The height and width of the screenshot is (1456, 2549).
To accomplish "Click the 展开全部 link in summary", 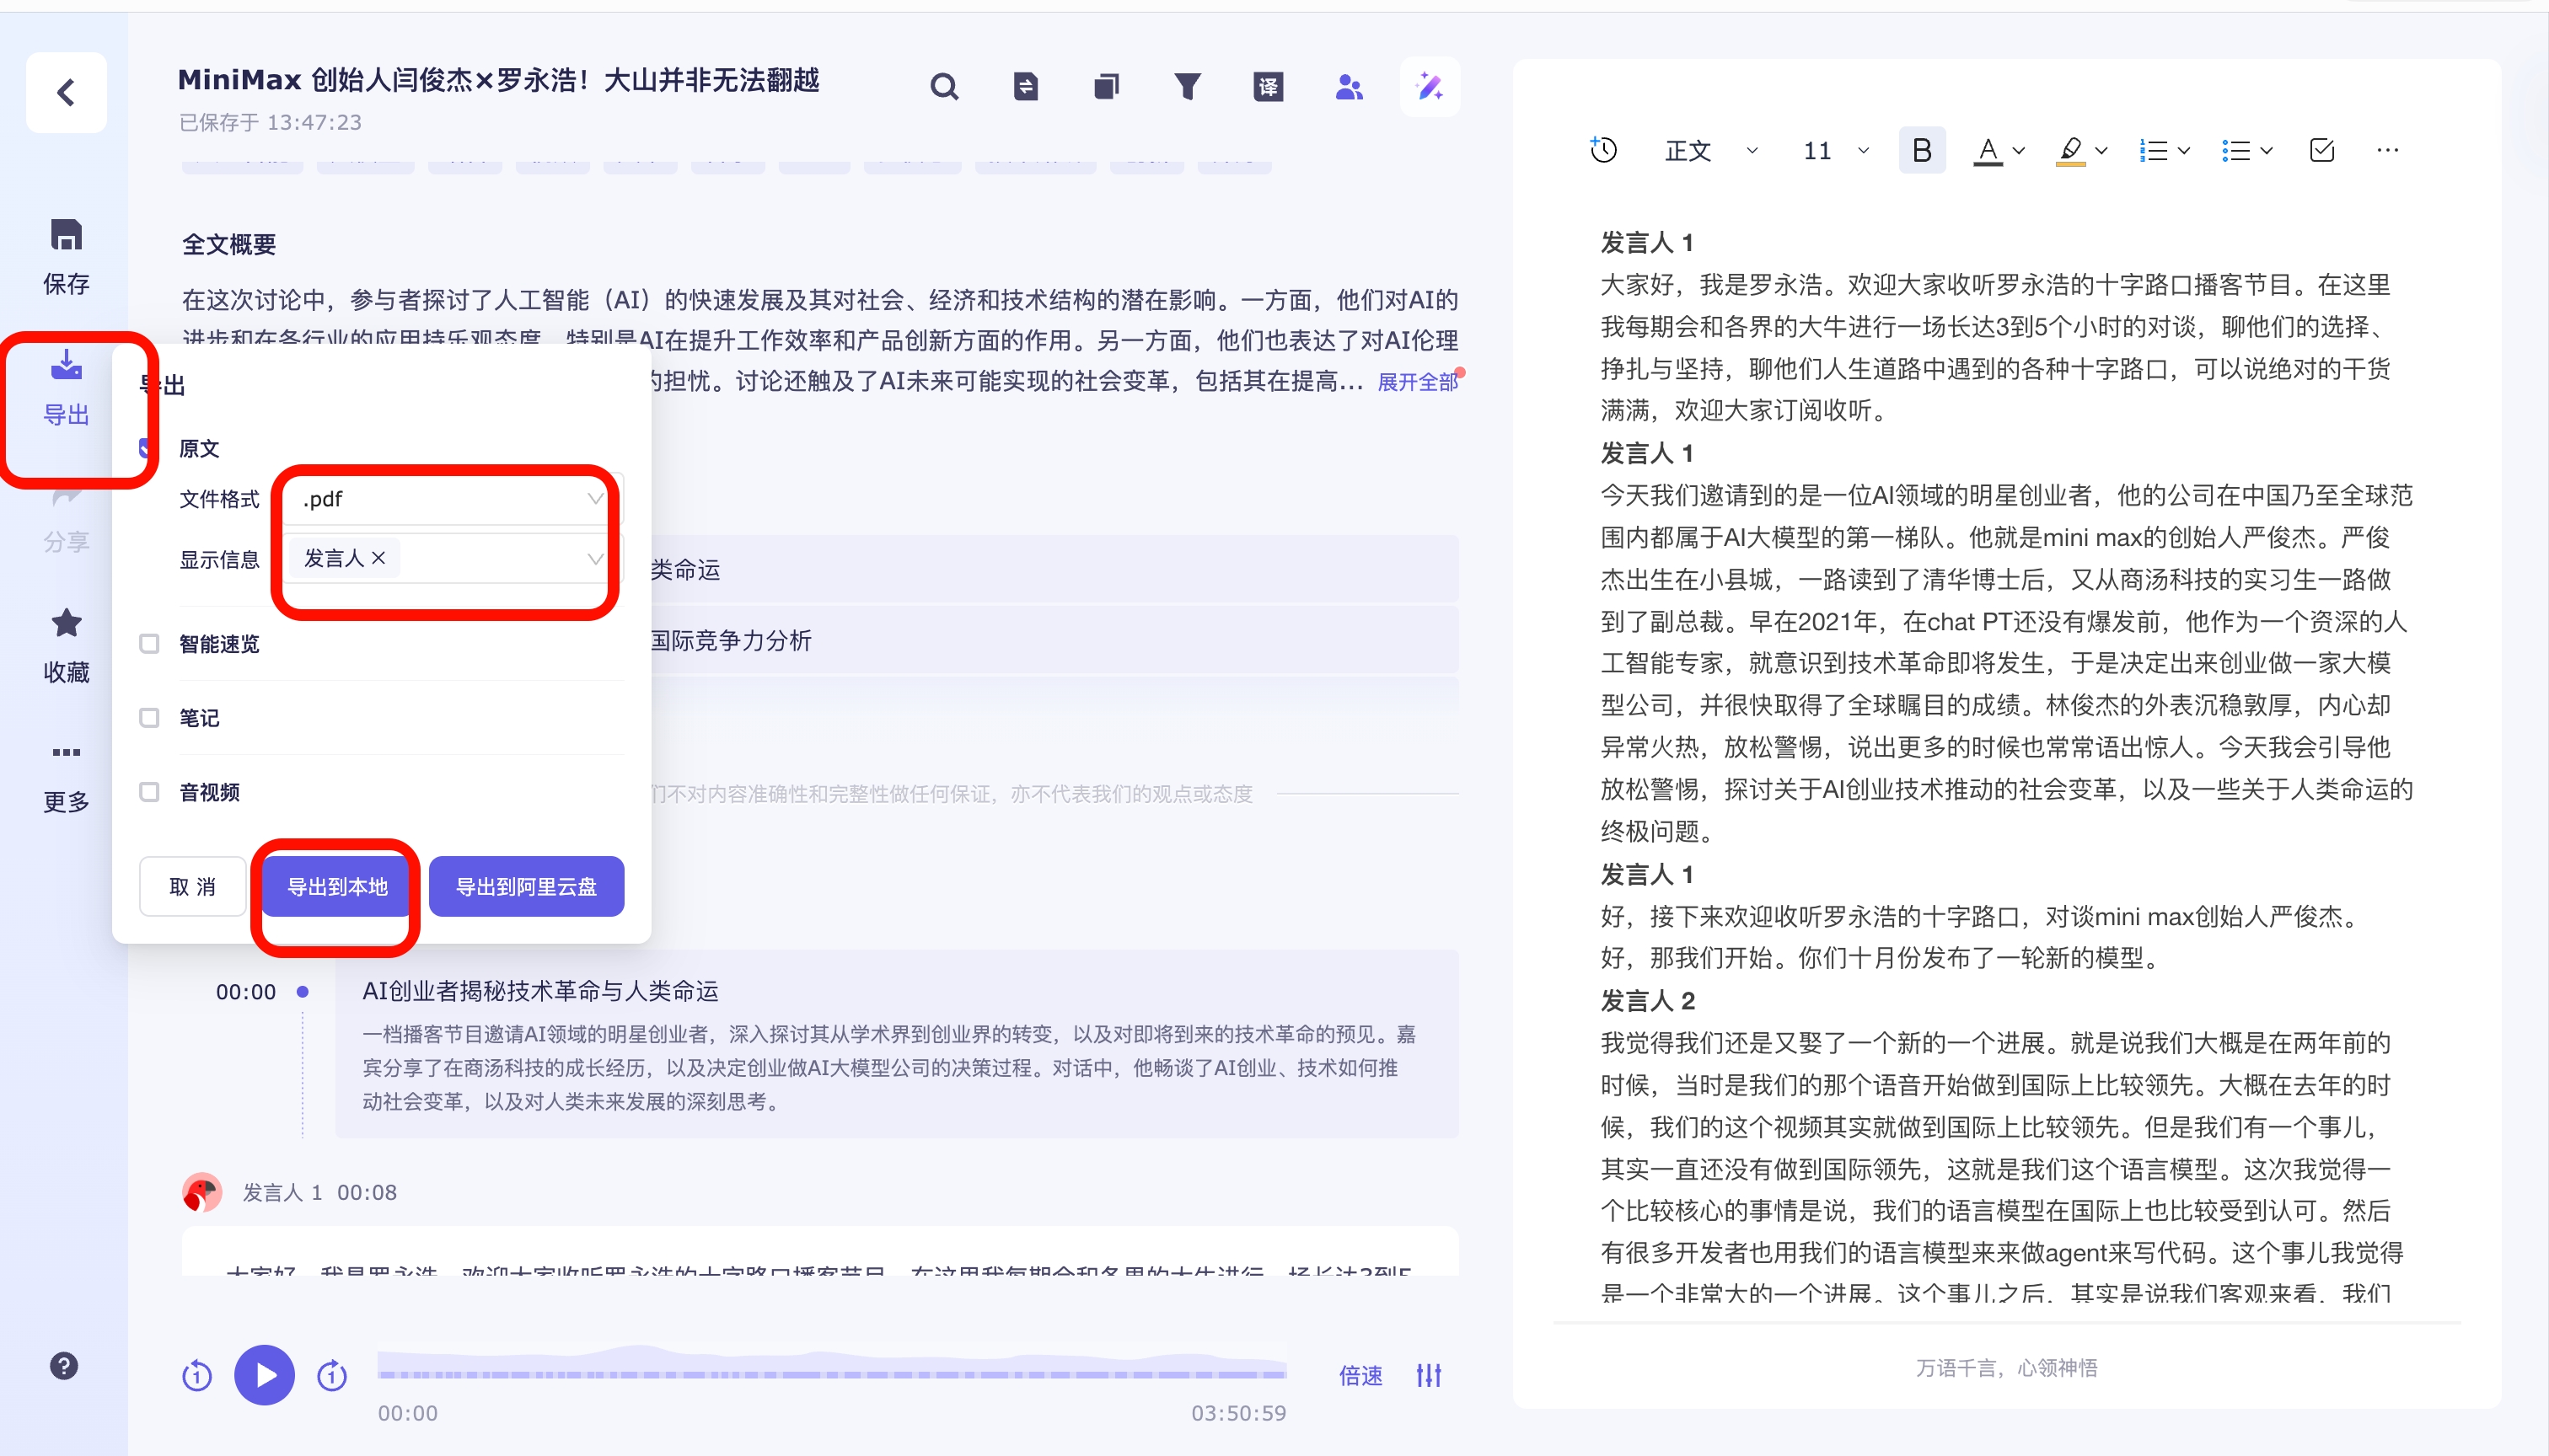I will click(x=1417, y=382).
